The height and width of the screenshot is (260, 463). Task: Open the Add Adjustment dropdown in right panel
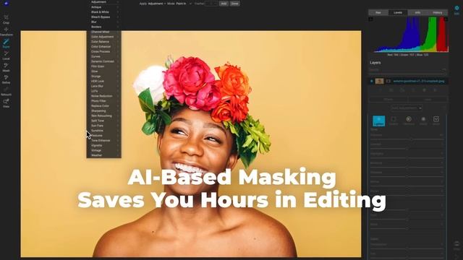(x=407, y=108)
